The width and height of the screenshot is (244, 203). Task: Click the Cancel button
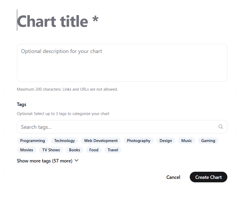173,177
